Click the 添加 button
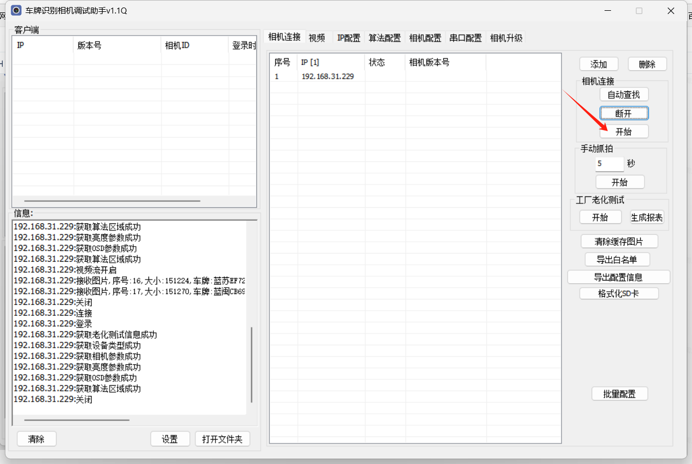Image resolution: width=692 pixels, height=464 pixels. click(x=599, y=64)
